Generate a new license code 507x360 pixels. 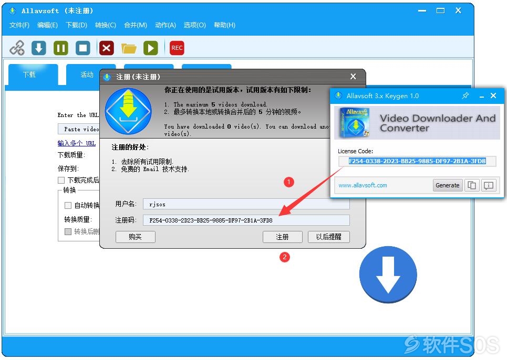click(448, 185)
